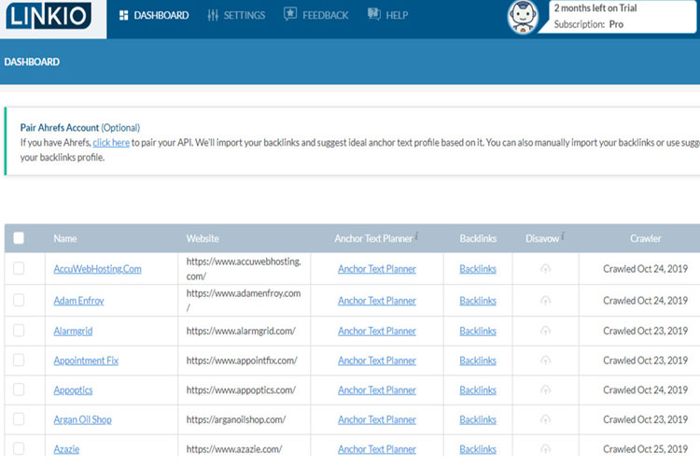Open Anchor Text Planner for Appoptics
Image resolution: width=700 pixels, height=467 pixels.
point(377,390)
